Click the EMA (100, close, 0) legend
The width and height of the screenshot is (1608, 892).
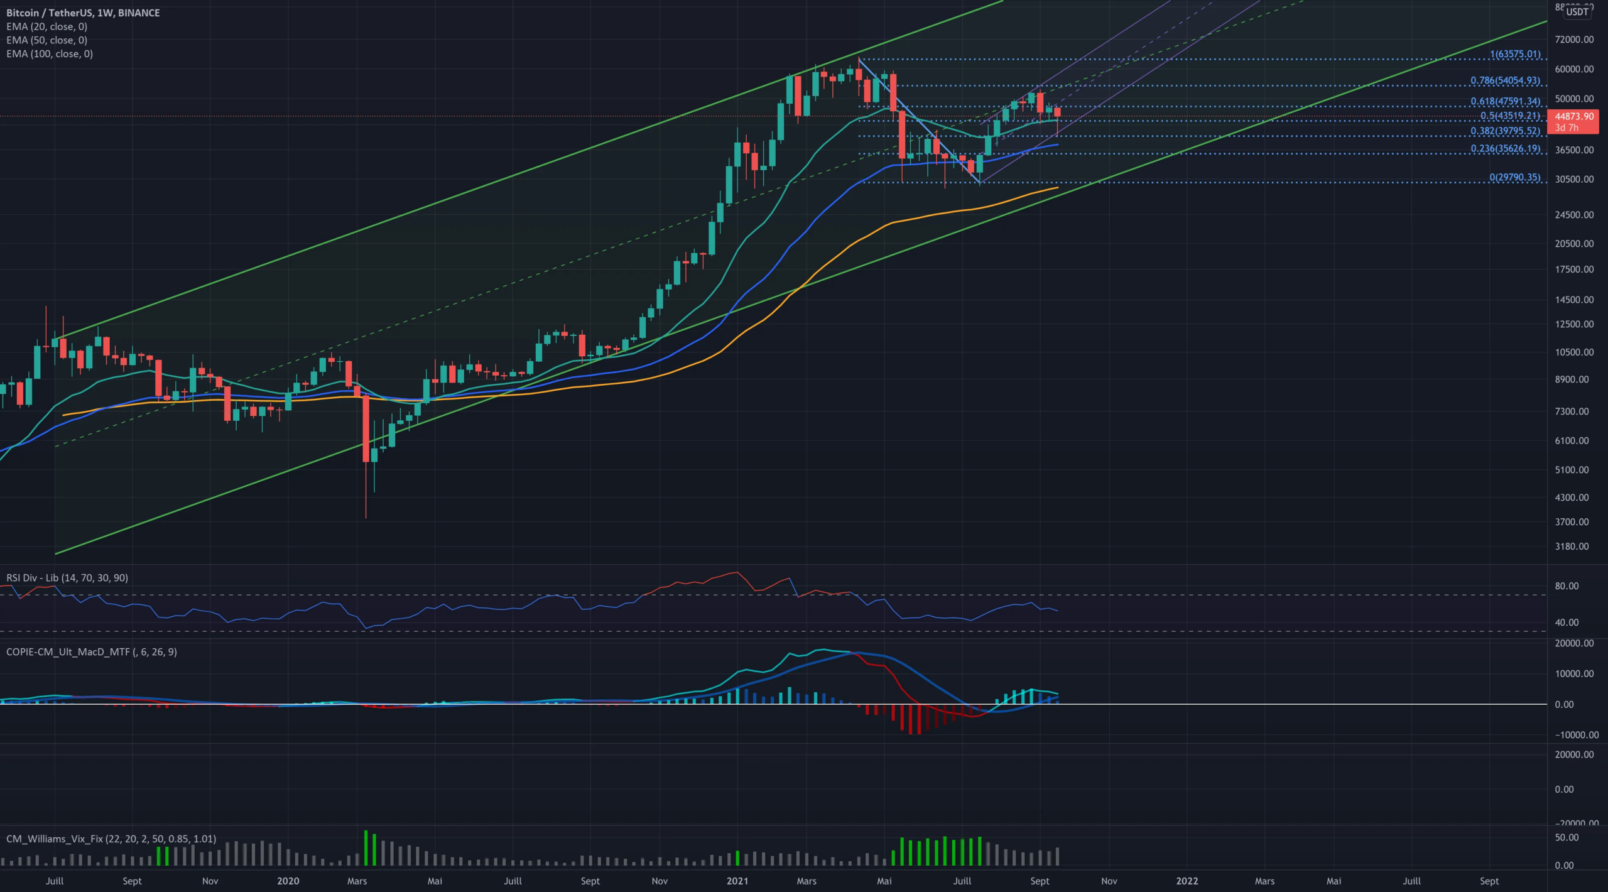(50, 54)
